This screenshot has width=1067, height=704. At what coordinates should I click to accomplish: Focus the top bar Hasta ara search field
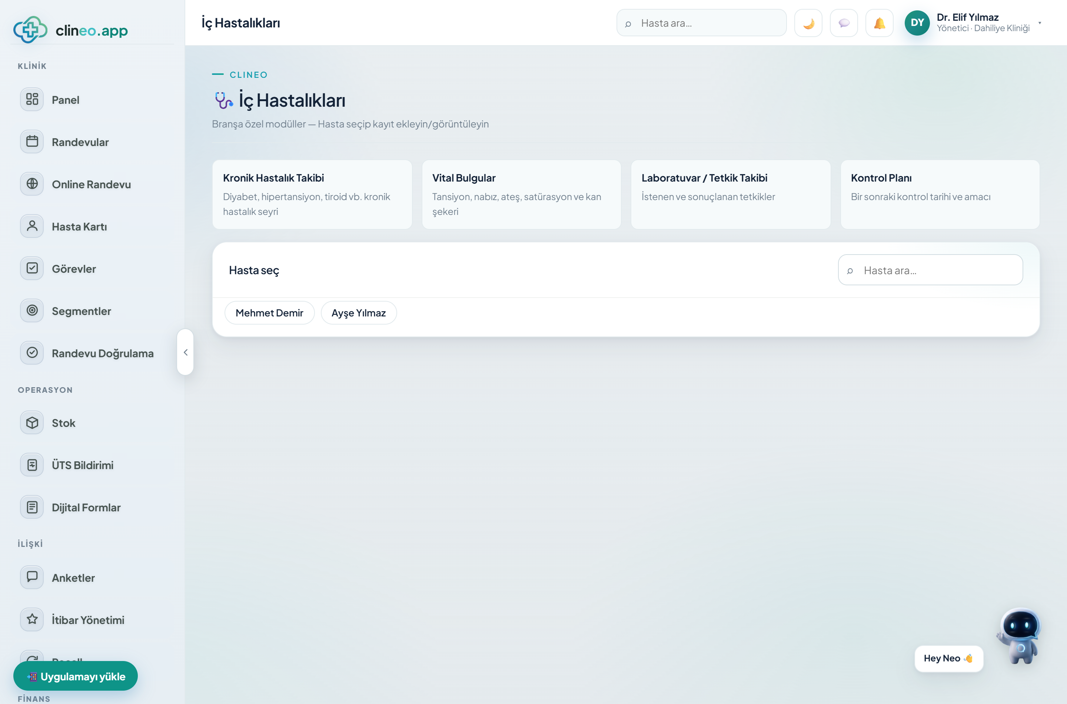[x=701, y=23]
